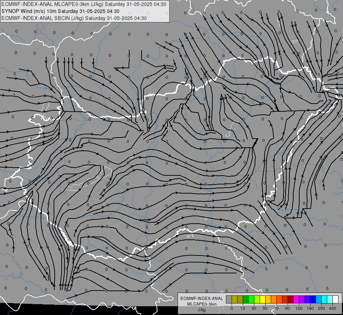The height and width of the screenshot is (315, 343).
Task: Click the legend value label 120
Action: 299,308
